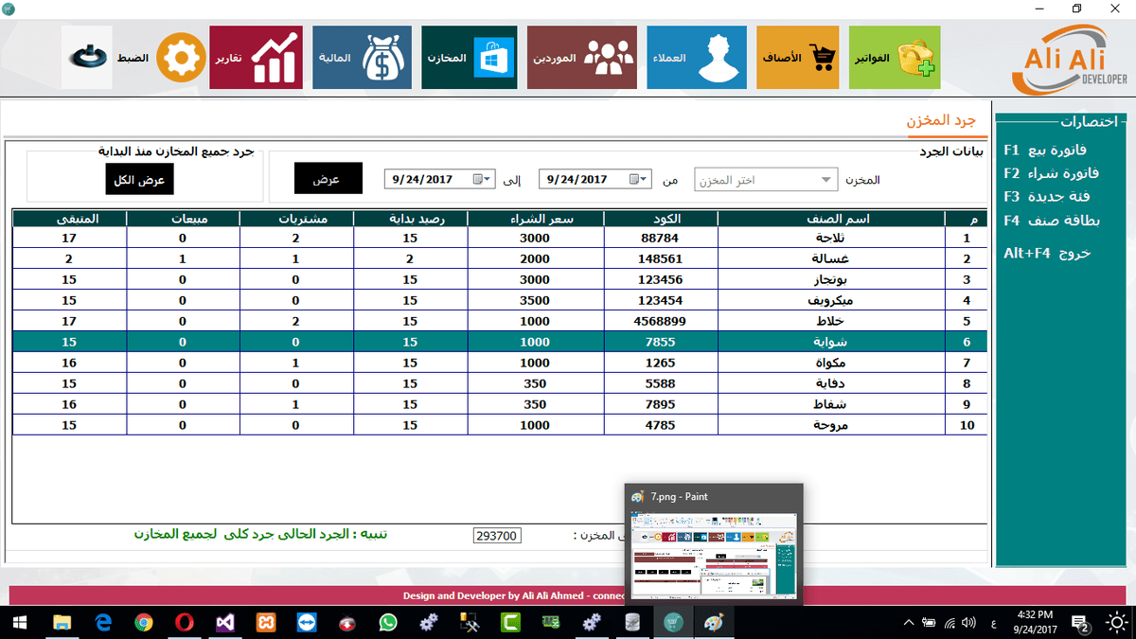Click the 7.png Paint preview thumbnail
Viewport: 1136px width, 639px height.
(x=714, y=552)
